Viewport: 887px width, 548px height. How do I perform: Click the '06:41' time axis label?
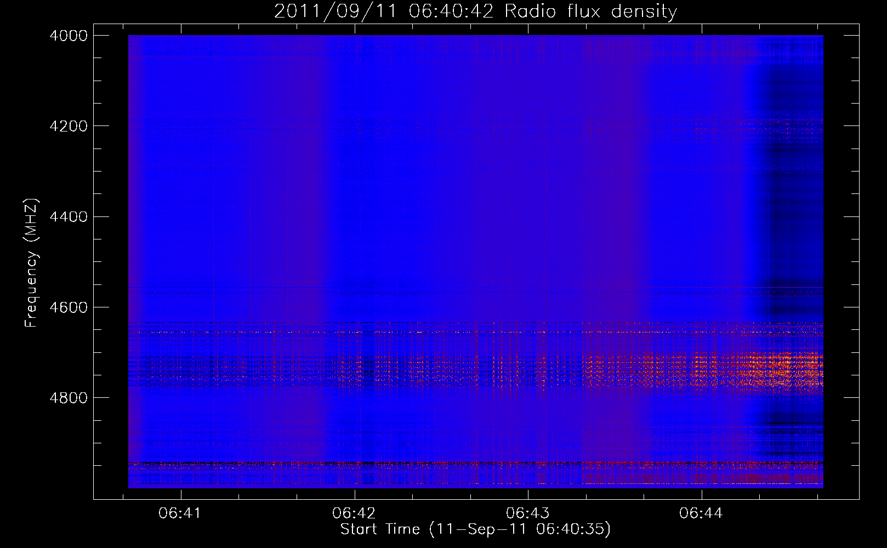180,513
